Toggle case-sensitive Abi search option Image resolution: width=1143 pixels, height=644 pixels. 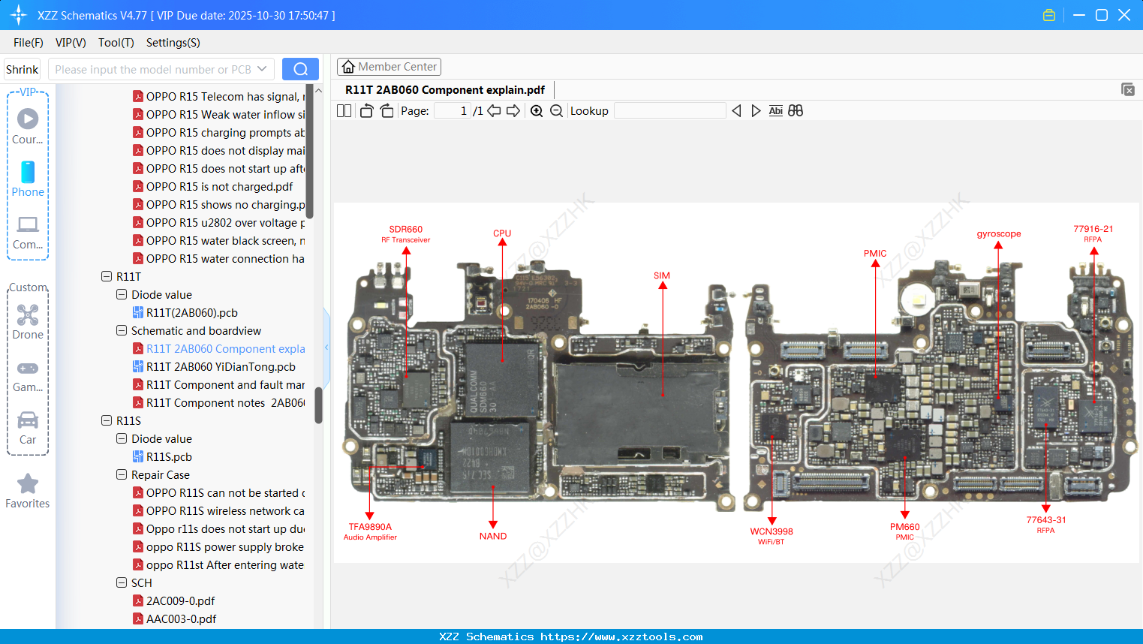[x=775, y=110]
